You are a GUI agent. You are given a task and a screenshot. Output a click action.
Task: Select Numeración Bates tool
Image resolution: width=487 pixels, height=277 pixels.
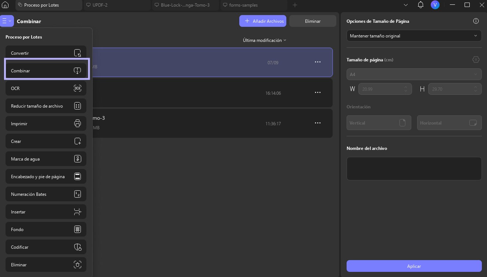pos(46,194)
